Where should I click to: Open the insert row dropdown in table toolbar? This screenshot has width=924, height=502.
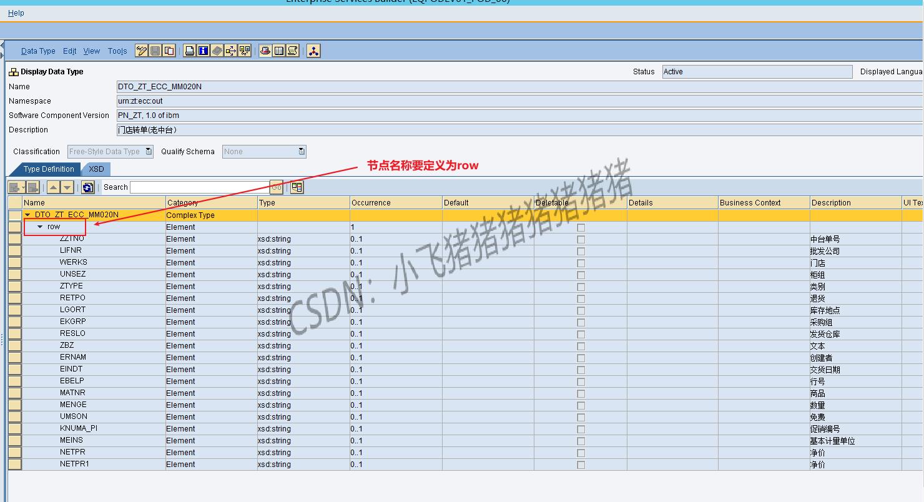(x=23, y=187)
